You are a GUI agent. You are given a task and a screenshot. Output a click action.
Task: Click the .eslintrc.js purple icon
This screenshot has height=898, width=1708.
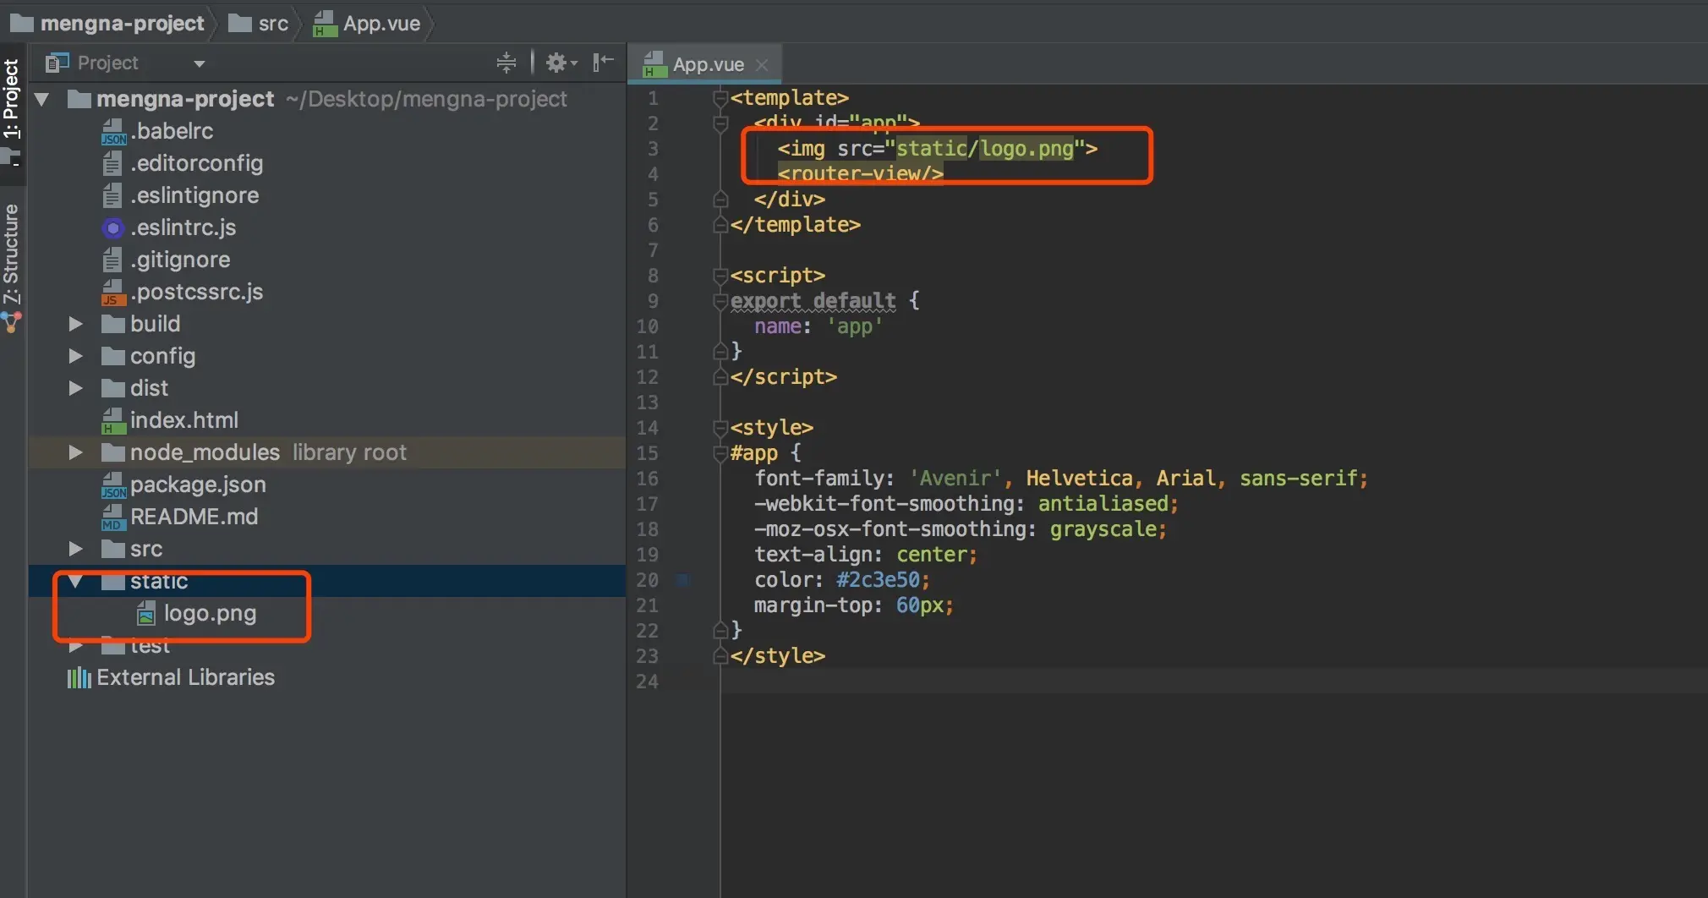click(112, 227)
